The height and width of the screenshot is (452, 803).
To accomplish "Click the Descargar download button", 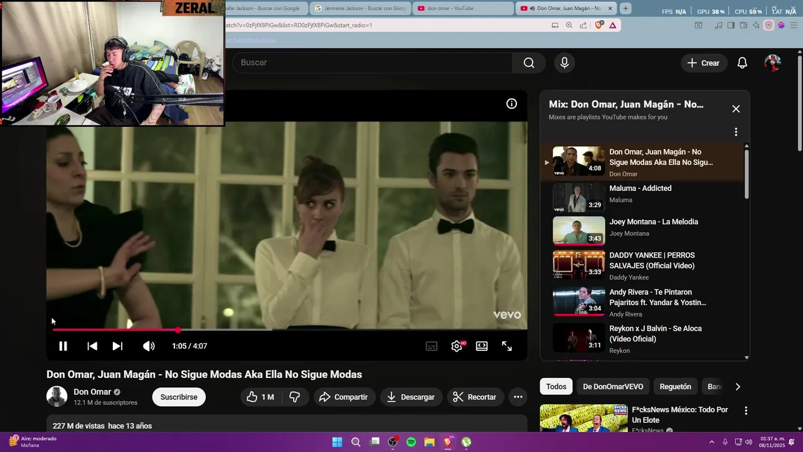I will (x=411, y=397).
